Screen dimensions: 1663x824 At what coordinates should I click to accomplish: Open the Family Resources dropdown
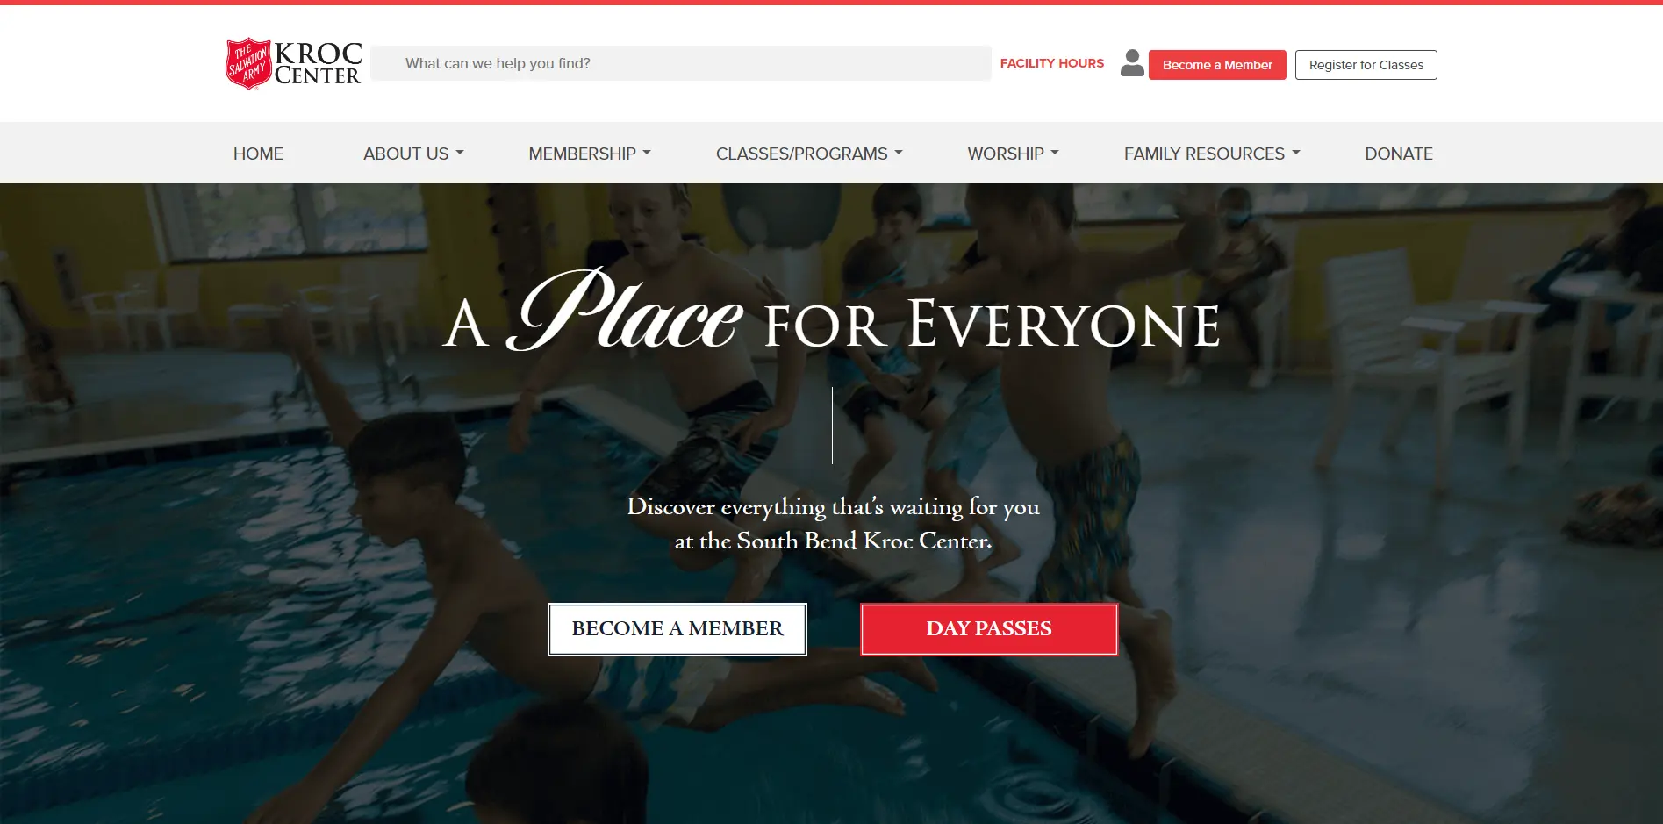(1212, 154)
